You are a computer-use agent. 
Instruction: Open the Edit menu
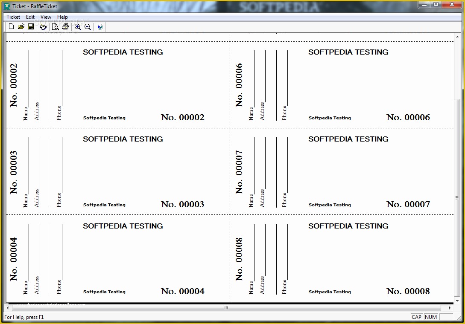[30, 17]
